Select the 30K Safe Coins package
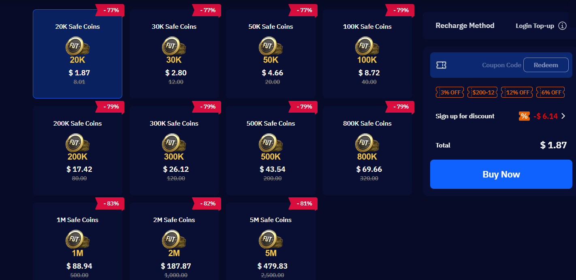 (x=174, y=54)
